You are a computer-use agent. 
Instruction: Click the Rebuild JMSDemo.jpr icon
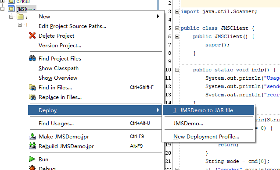coord(32,146)
